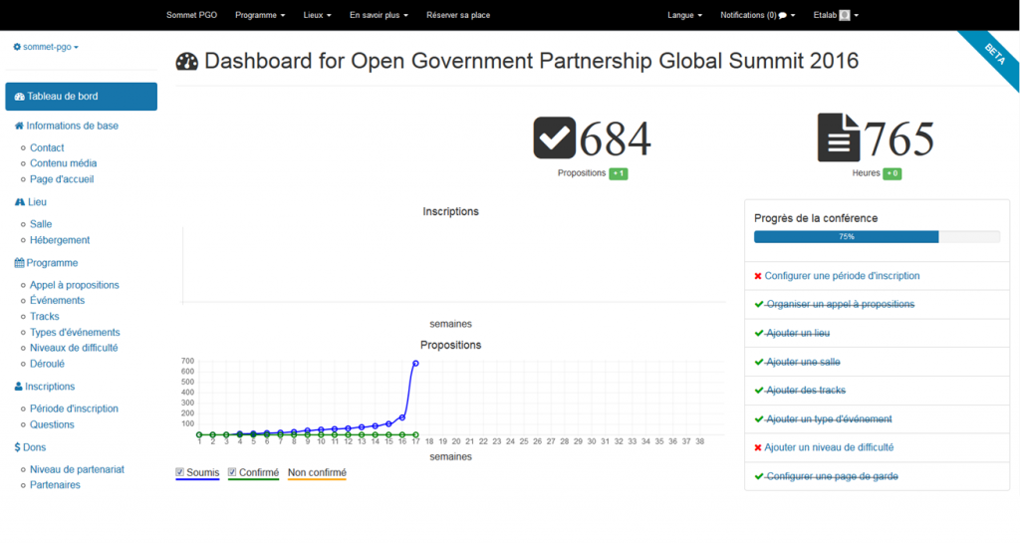This screenshot has width=1020, height=544.
Task: Open Appel à propositions
Action: click(74, 285)
